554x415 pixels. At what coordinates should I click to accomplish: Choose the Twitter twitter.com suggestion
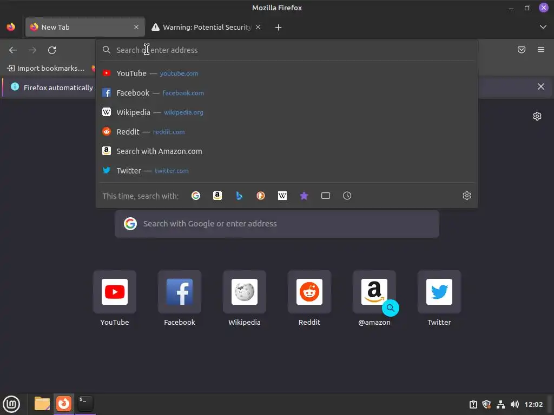(x=287, y=170)
